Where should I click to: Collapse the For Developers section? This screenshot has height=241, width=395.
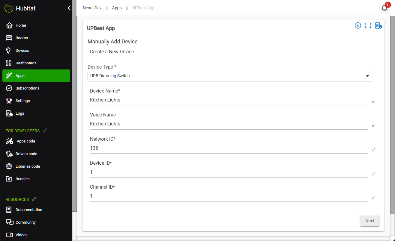[45, 131]
